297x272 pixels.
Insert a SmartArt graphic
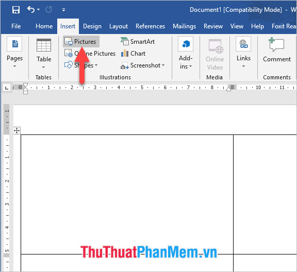138,41
